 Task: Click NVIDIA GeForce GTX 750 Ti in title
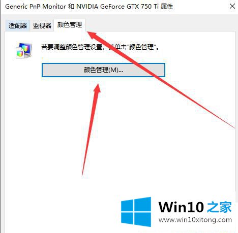(117, 7)
